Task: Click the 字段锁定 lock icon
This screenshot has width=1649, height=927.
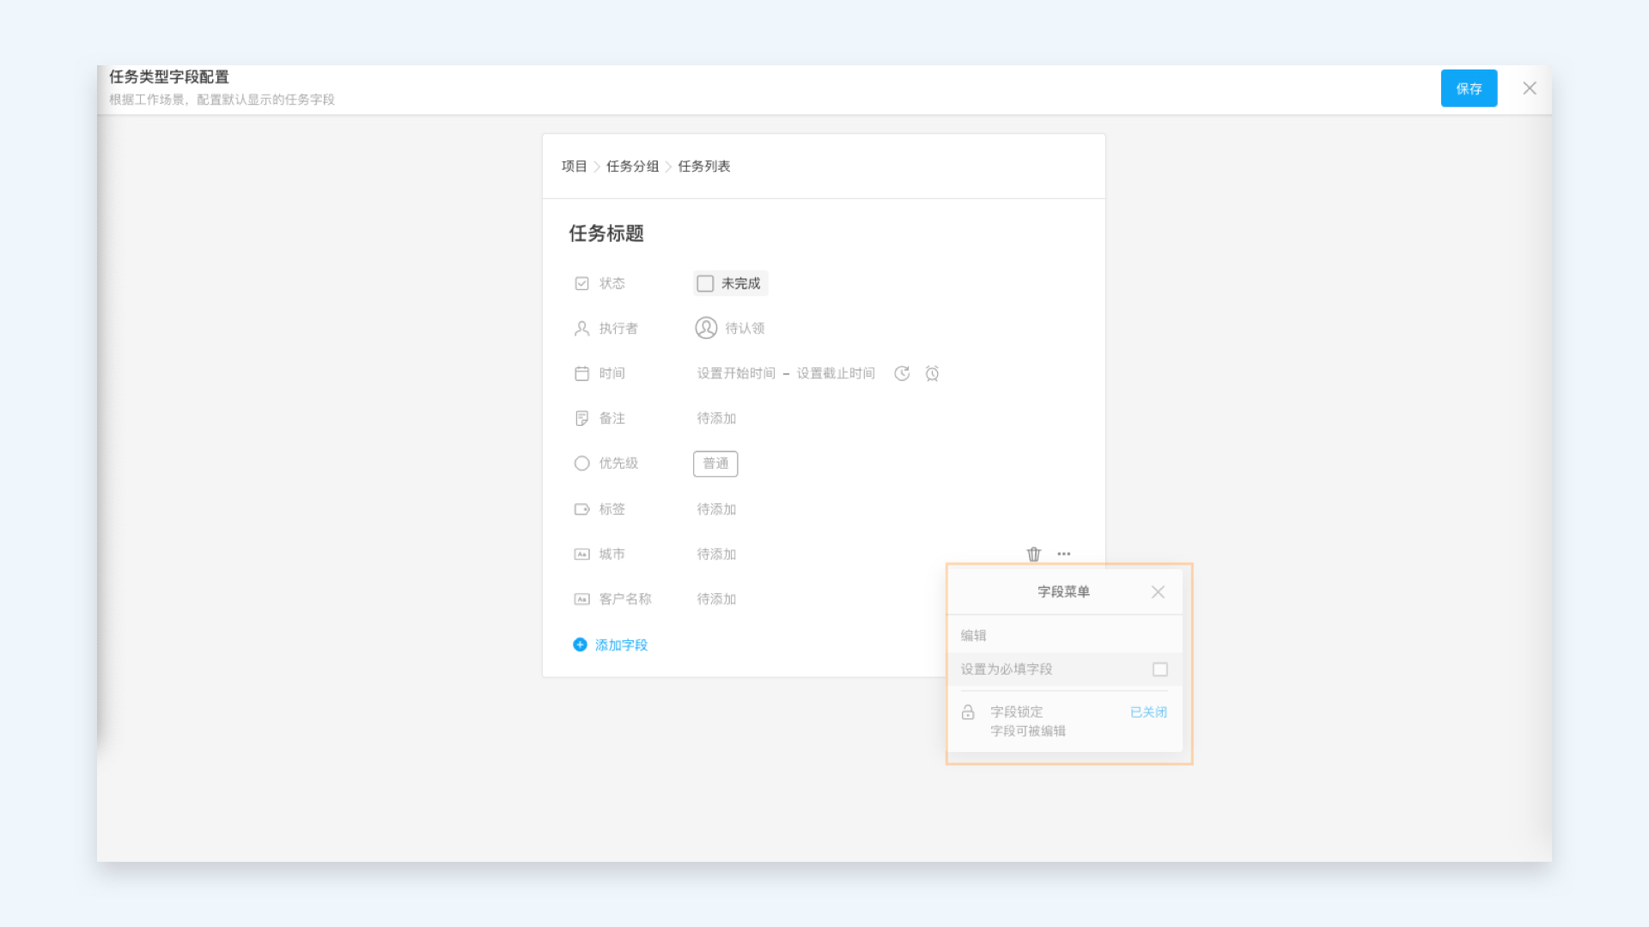Action: pyautogui.click(x=968, y=712)
